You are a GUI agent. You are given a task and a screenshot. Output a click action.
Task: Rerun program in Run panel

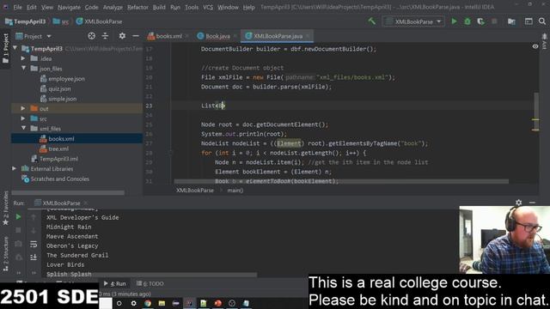pos(18,217)
